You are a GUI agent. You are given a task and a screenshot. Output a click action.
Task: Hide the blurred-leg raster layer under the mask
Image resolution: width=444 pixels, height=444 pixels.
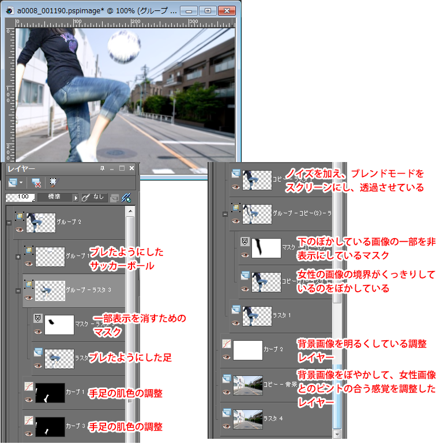(38, 366)
